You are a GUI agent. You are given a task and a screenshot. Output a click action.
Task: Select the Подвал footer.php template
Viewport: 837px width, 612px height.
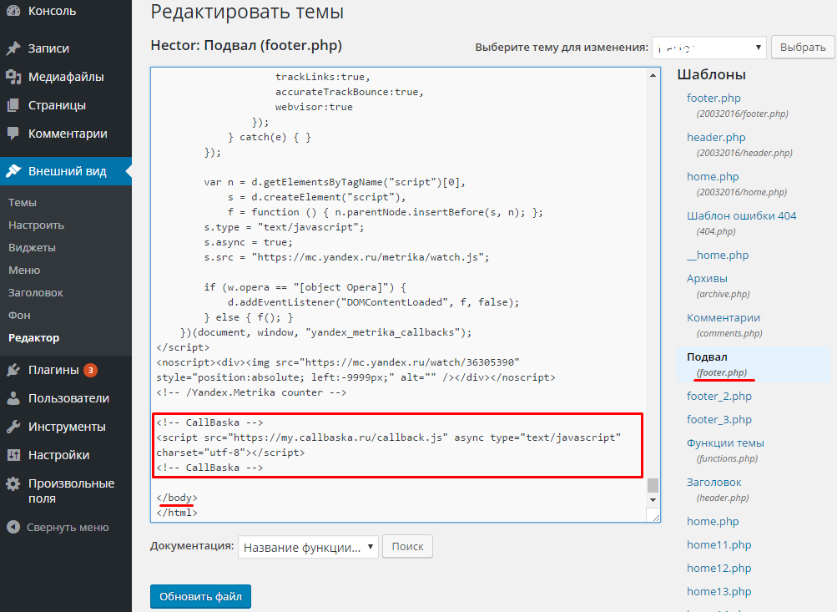pyautogui.click(x=707, y=357)
